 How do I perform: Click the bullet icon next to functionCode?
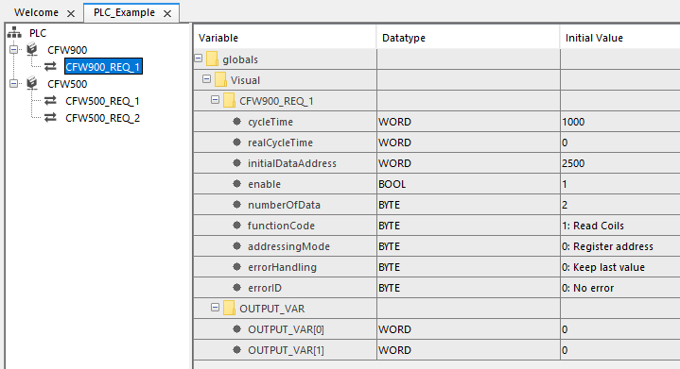(x=236, y=226)
